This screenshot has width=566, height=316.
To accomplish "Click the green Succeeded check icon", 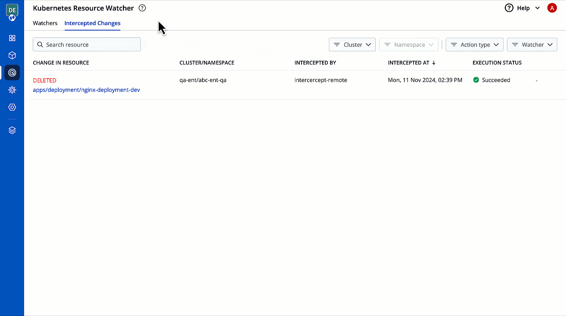I will point(476,80).
